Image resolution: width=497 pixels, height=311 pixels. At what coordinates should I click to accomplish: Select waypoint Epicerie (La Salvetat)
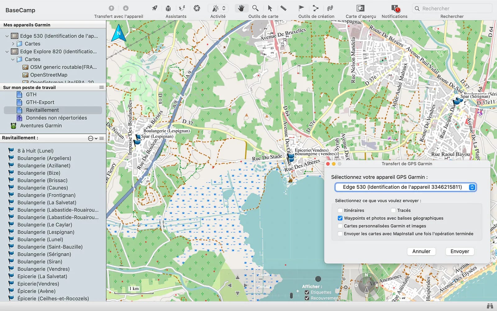click(42, 276)
